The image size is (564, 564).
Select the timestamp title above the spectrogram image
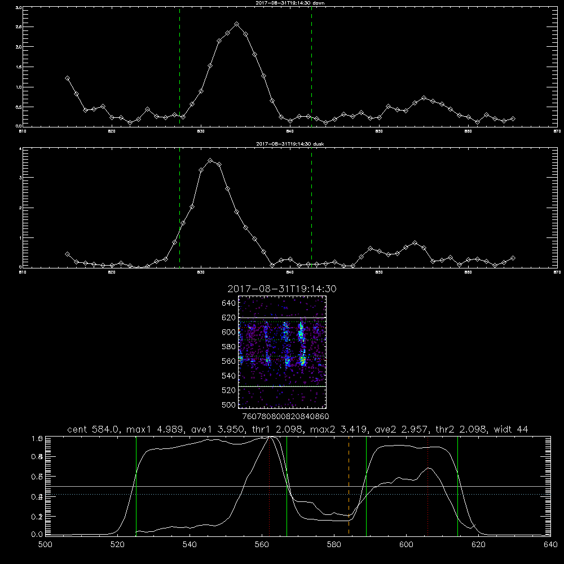coord(282,289)
